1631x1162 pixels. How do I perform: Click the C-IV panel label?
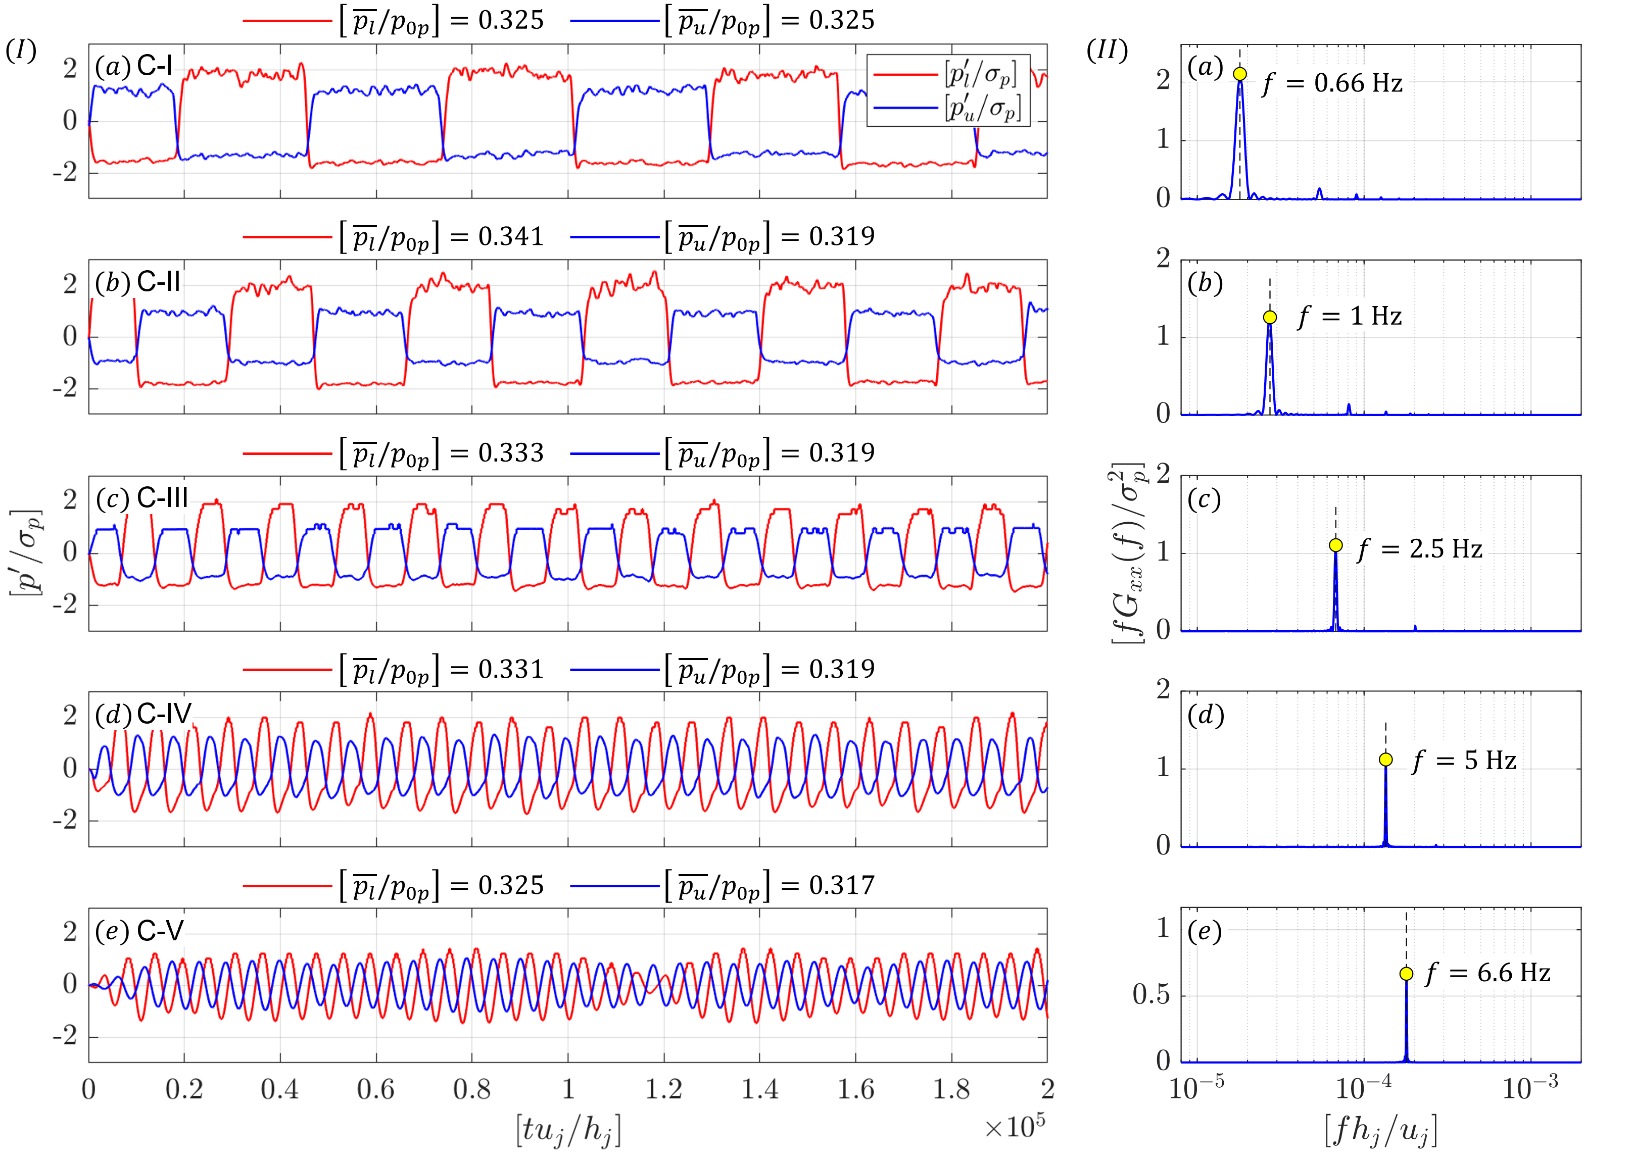(164, 714)
